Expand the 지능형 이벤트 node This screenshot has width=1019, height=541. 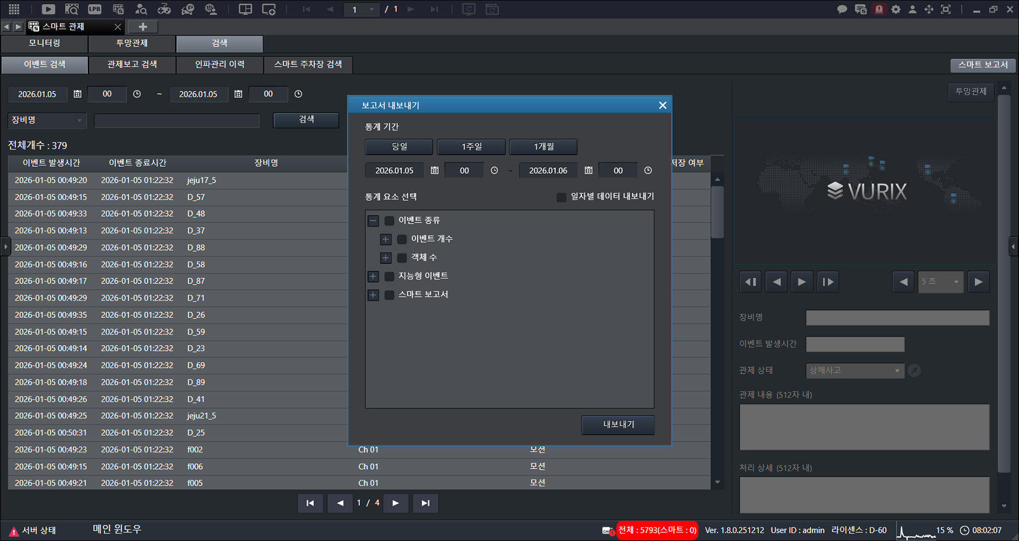(x=373, y=277)
